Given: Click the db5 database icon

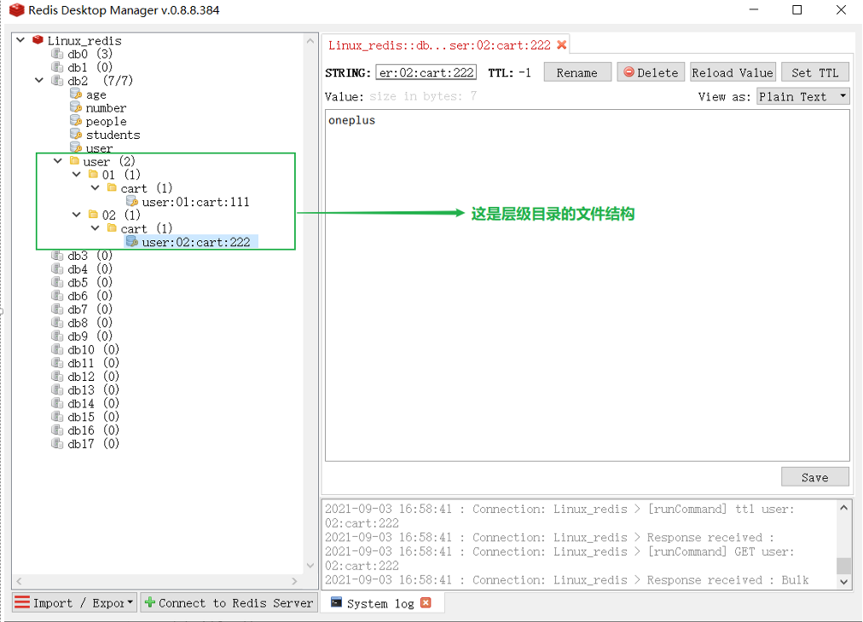Looking at the screenshot, I should pyautogui.click(x=56, y=282).
